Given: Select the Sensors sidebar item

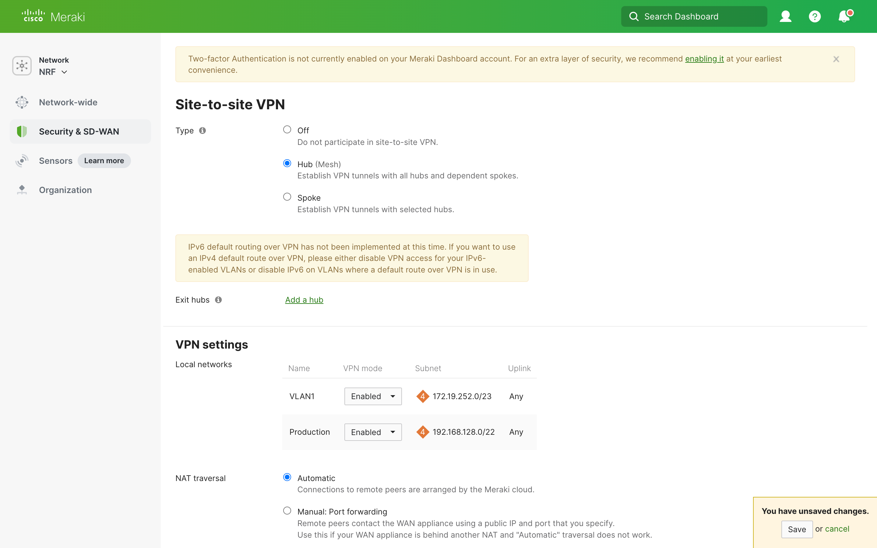Looking at the screenshot, I should [x=55, y=160].
